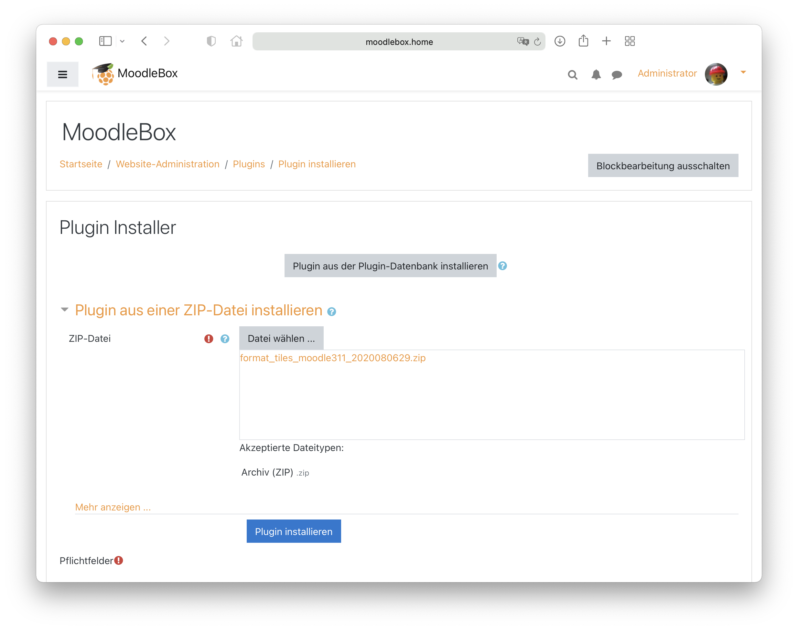Click Datei wählen button
Screen dimensions: 798x630
[x=281, y=338]
